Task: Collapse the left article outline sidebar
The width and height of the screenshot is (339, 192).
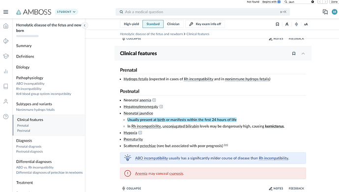Action: [85, 26]
